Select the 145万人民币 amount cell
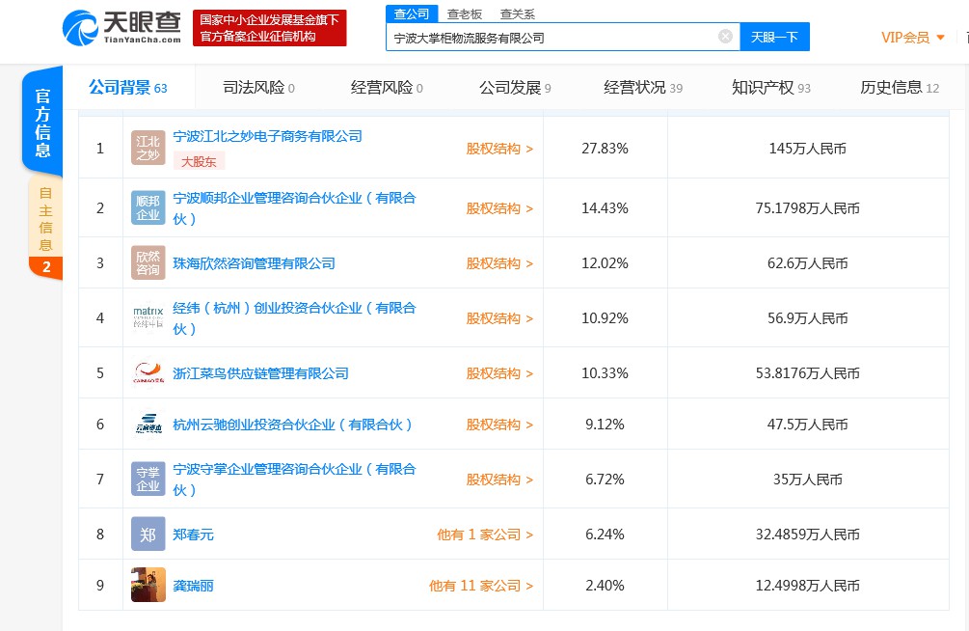This screenshot has height=631, width=969. point(808,149)
